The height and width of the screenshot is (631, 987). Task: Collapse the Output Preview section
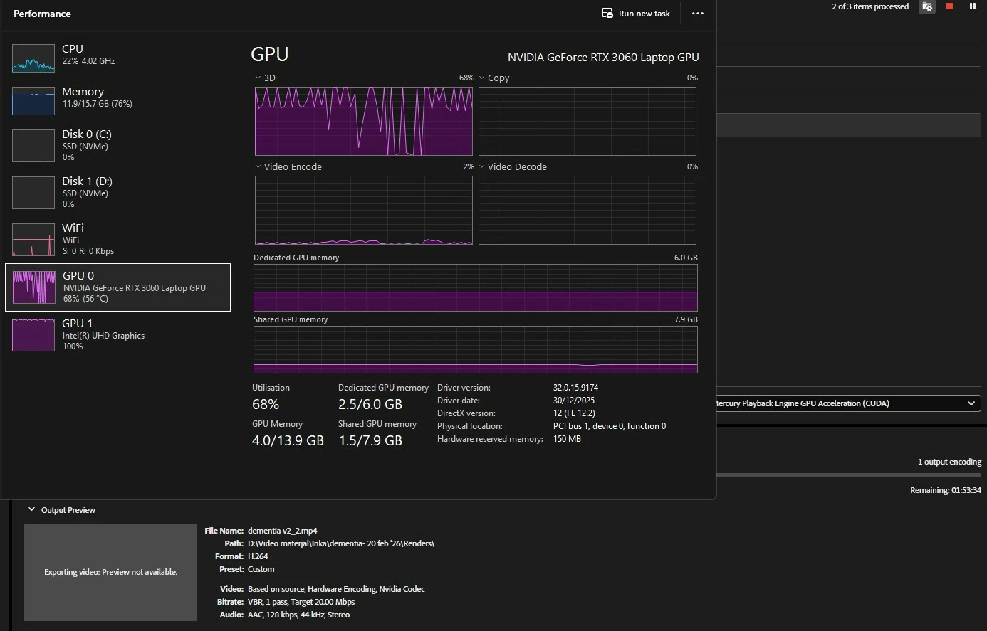[x=31, y=509]
